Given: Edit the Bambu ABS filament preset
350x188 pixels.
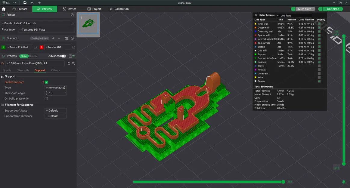Looking at the screenshot, I should [x=73, y=47].
